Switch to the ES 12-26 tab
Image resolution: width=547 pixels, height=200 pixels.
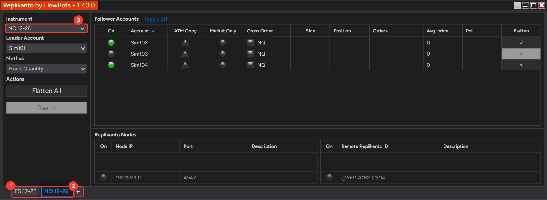(x=26, y=191)
